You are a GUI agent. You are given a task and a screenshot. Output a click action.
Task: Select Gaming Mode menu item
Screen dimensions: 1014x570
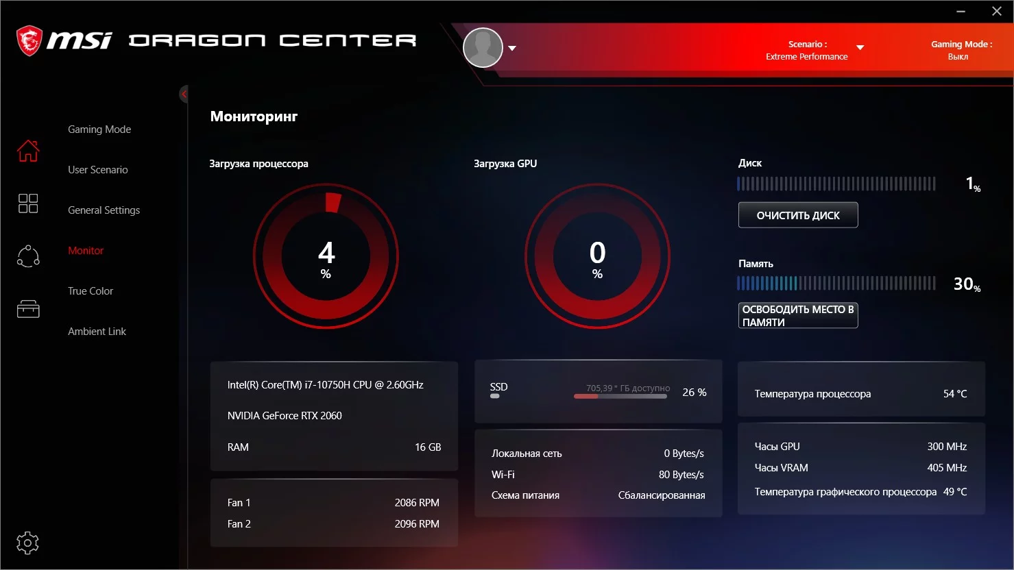point(99,129)
